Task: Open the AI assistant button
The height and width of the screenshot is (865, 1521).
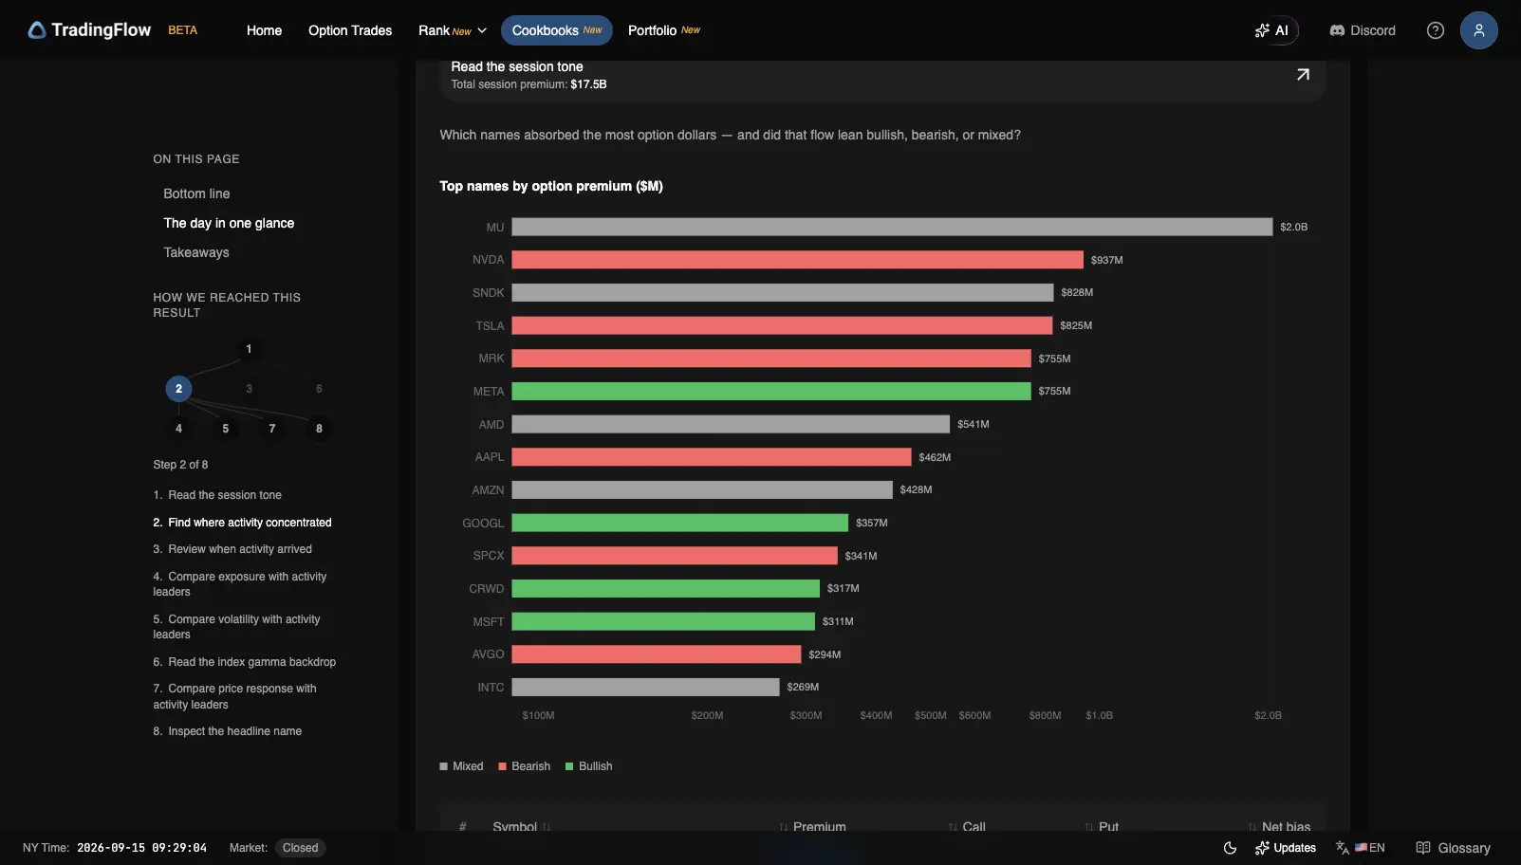Action: click(x=1271, y=30)
